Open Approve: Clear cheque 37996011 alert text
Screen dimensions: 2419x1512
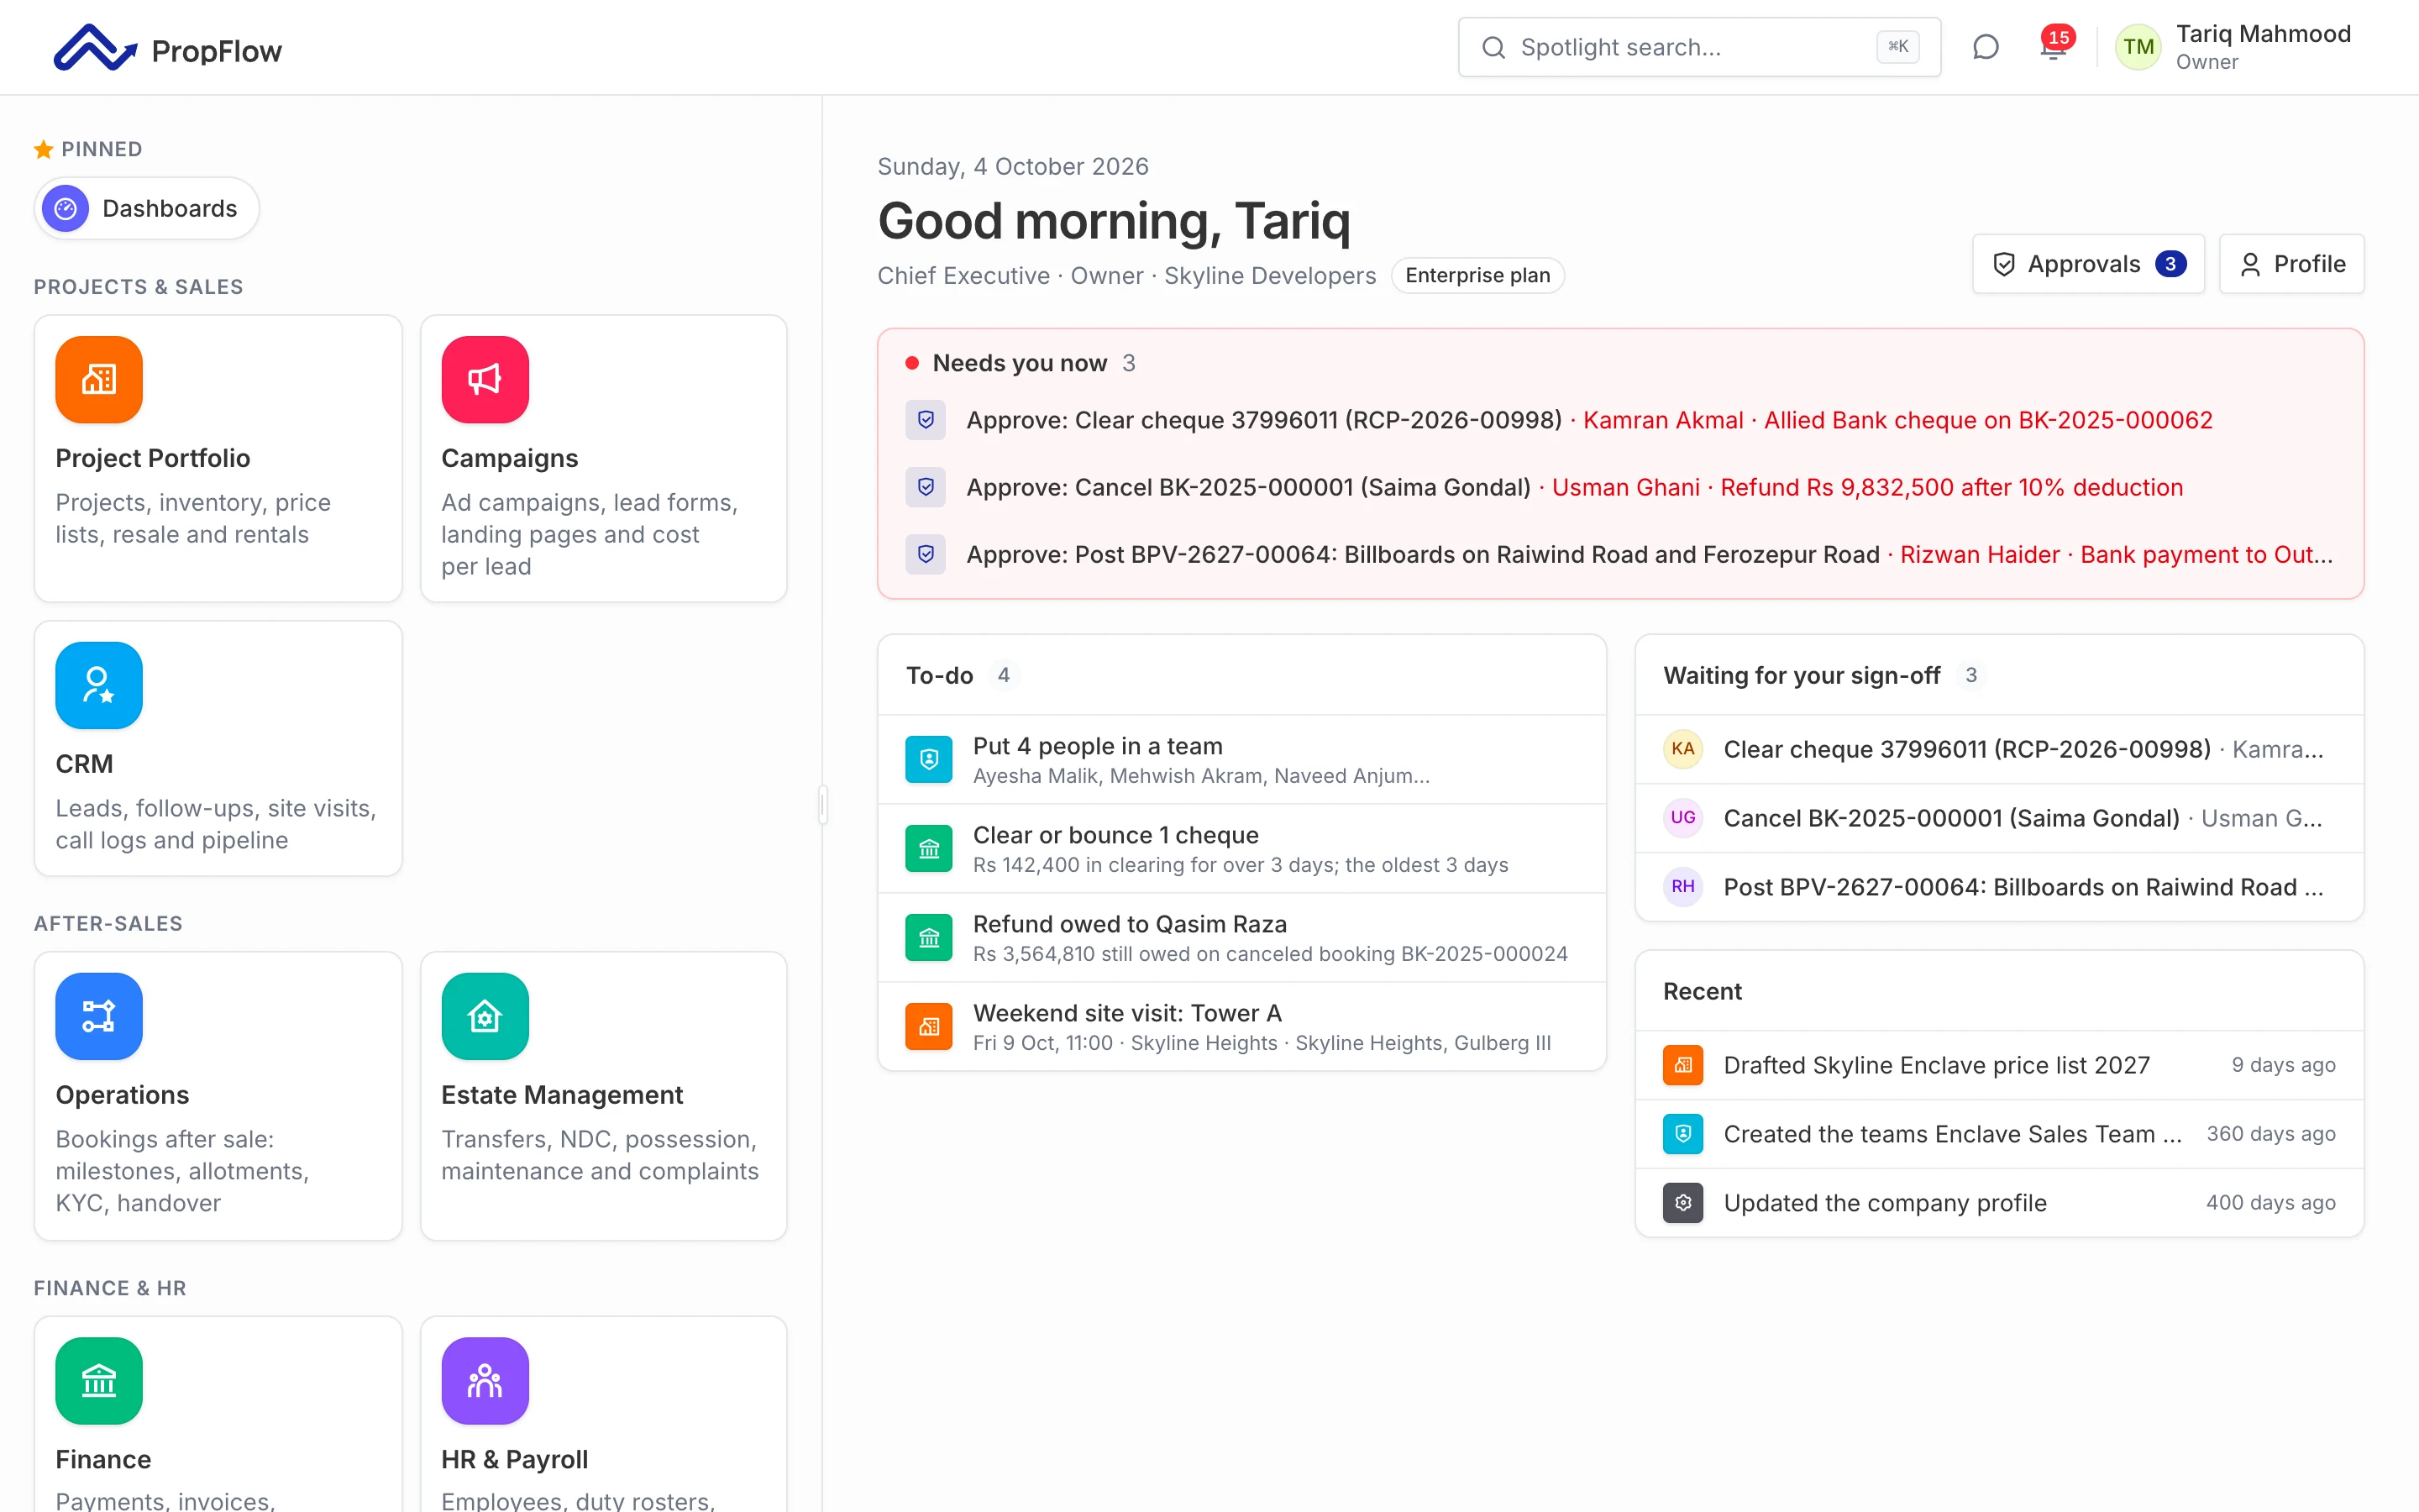[1264, 420]
